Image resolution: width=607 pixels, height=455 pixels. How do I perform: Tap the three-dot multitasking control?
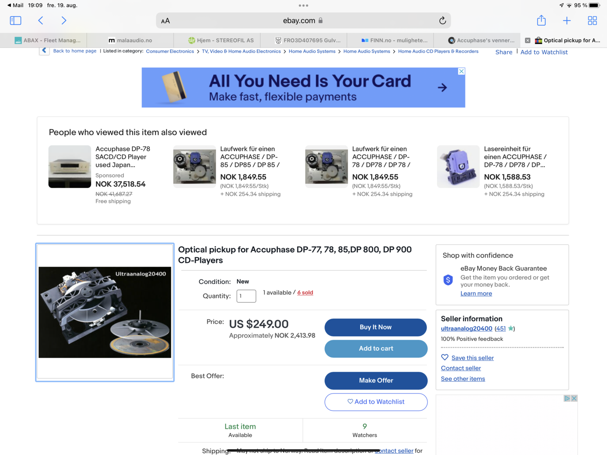point(303,5)
